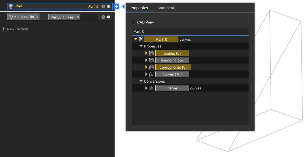Open the help icon on the Part node
The image size is (306, 157).
coord(103,6)
